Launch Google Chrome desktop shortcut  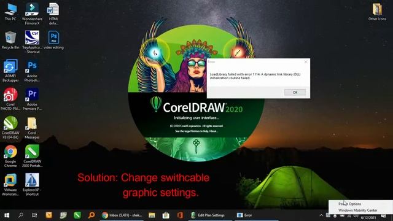[10, 156]
